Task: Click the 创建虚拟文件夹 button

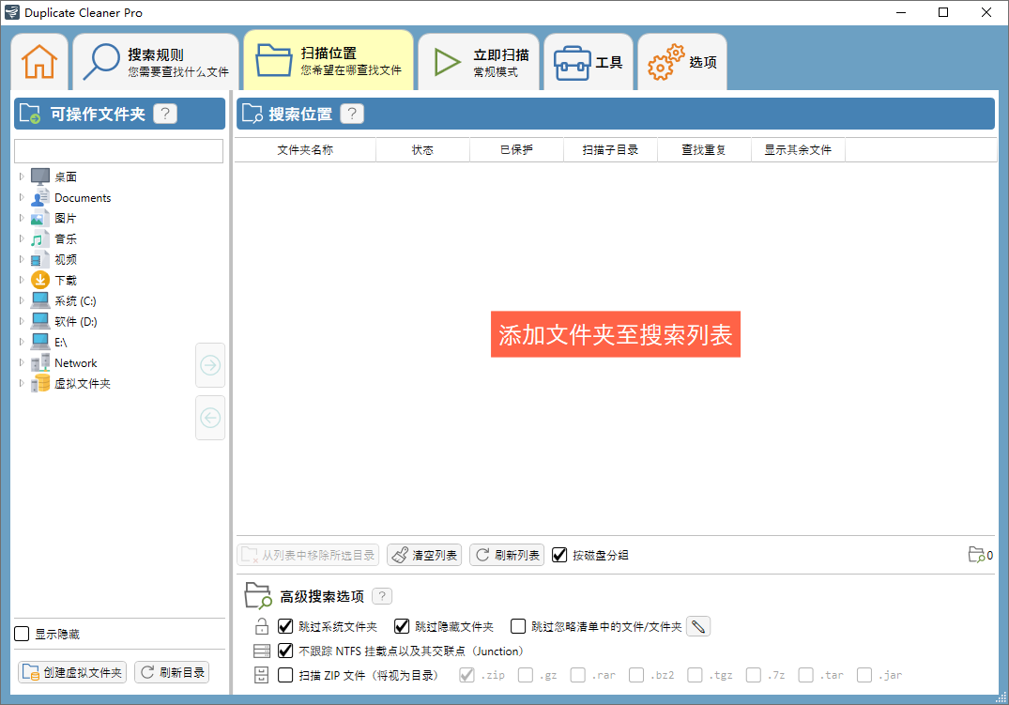Action: tap(72, 672)
